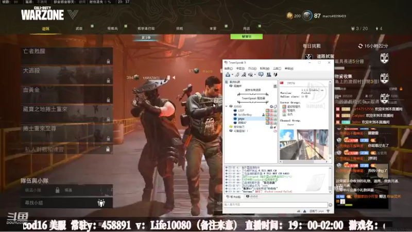Click the lock icon on yellow channel row
Image resolution: width=412 pixels, height=232 pixels.
tap(271, 127)
